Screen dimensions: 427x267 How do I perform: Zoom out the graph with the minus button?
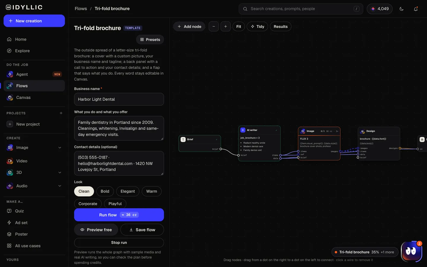(214, 26)
